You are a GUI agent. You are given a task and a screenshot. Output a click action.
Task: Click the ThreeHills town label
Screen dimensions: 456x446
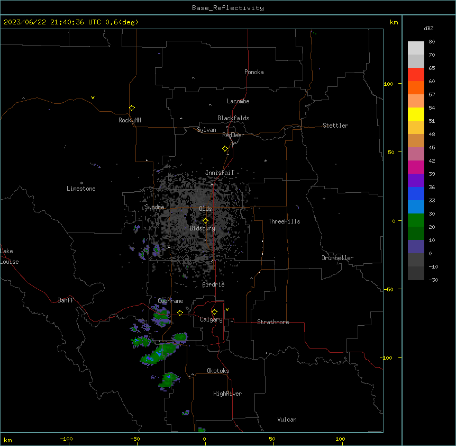pos(284,221)
